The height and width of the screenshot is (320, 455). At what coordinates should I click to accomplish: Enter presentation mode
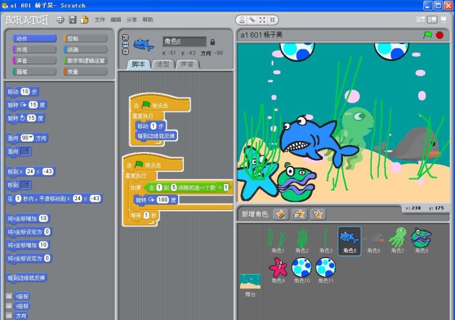coord(444,20)
